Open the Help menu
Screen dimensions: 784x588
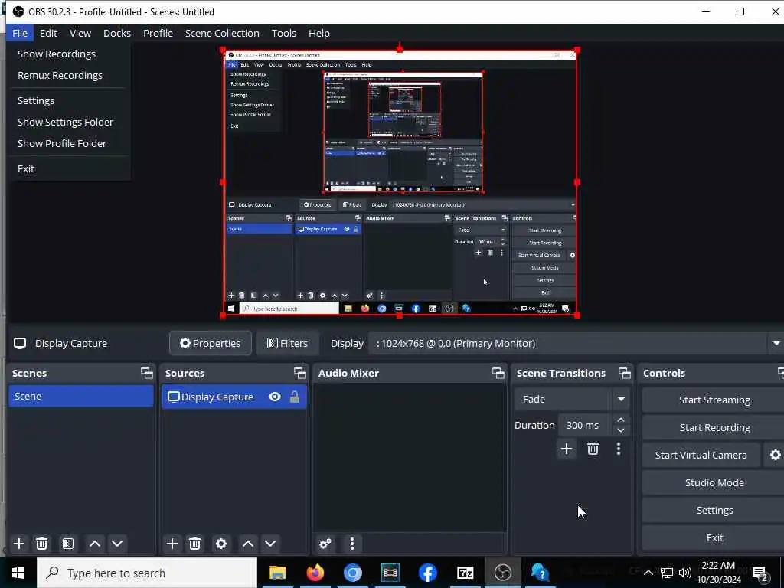click(319, 33)
